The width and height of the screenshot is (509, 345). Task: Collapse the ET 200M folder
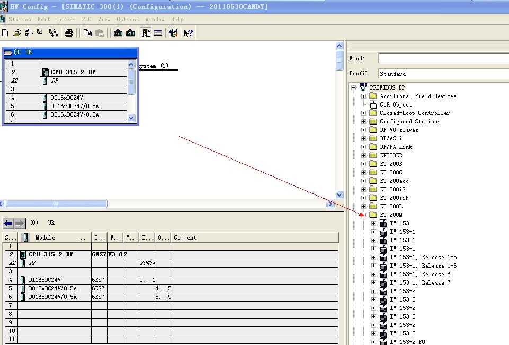[364, 215]
